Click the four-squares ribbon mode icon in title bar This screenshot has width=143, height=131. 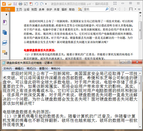click(x=115, y=3)
